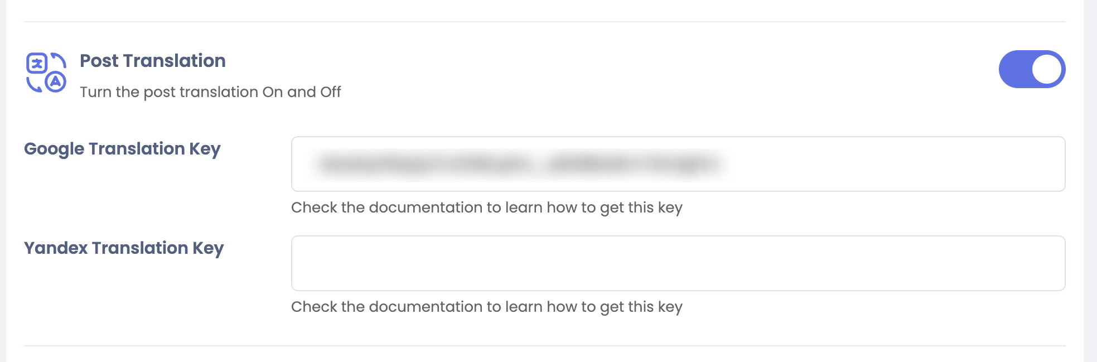Click the word 'documentation' under the Yandex key field
The width and height of the screenshot is (1097, 362).
pos(426,307)
